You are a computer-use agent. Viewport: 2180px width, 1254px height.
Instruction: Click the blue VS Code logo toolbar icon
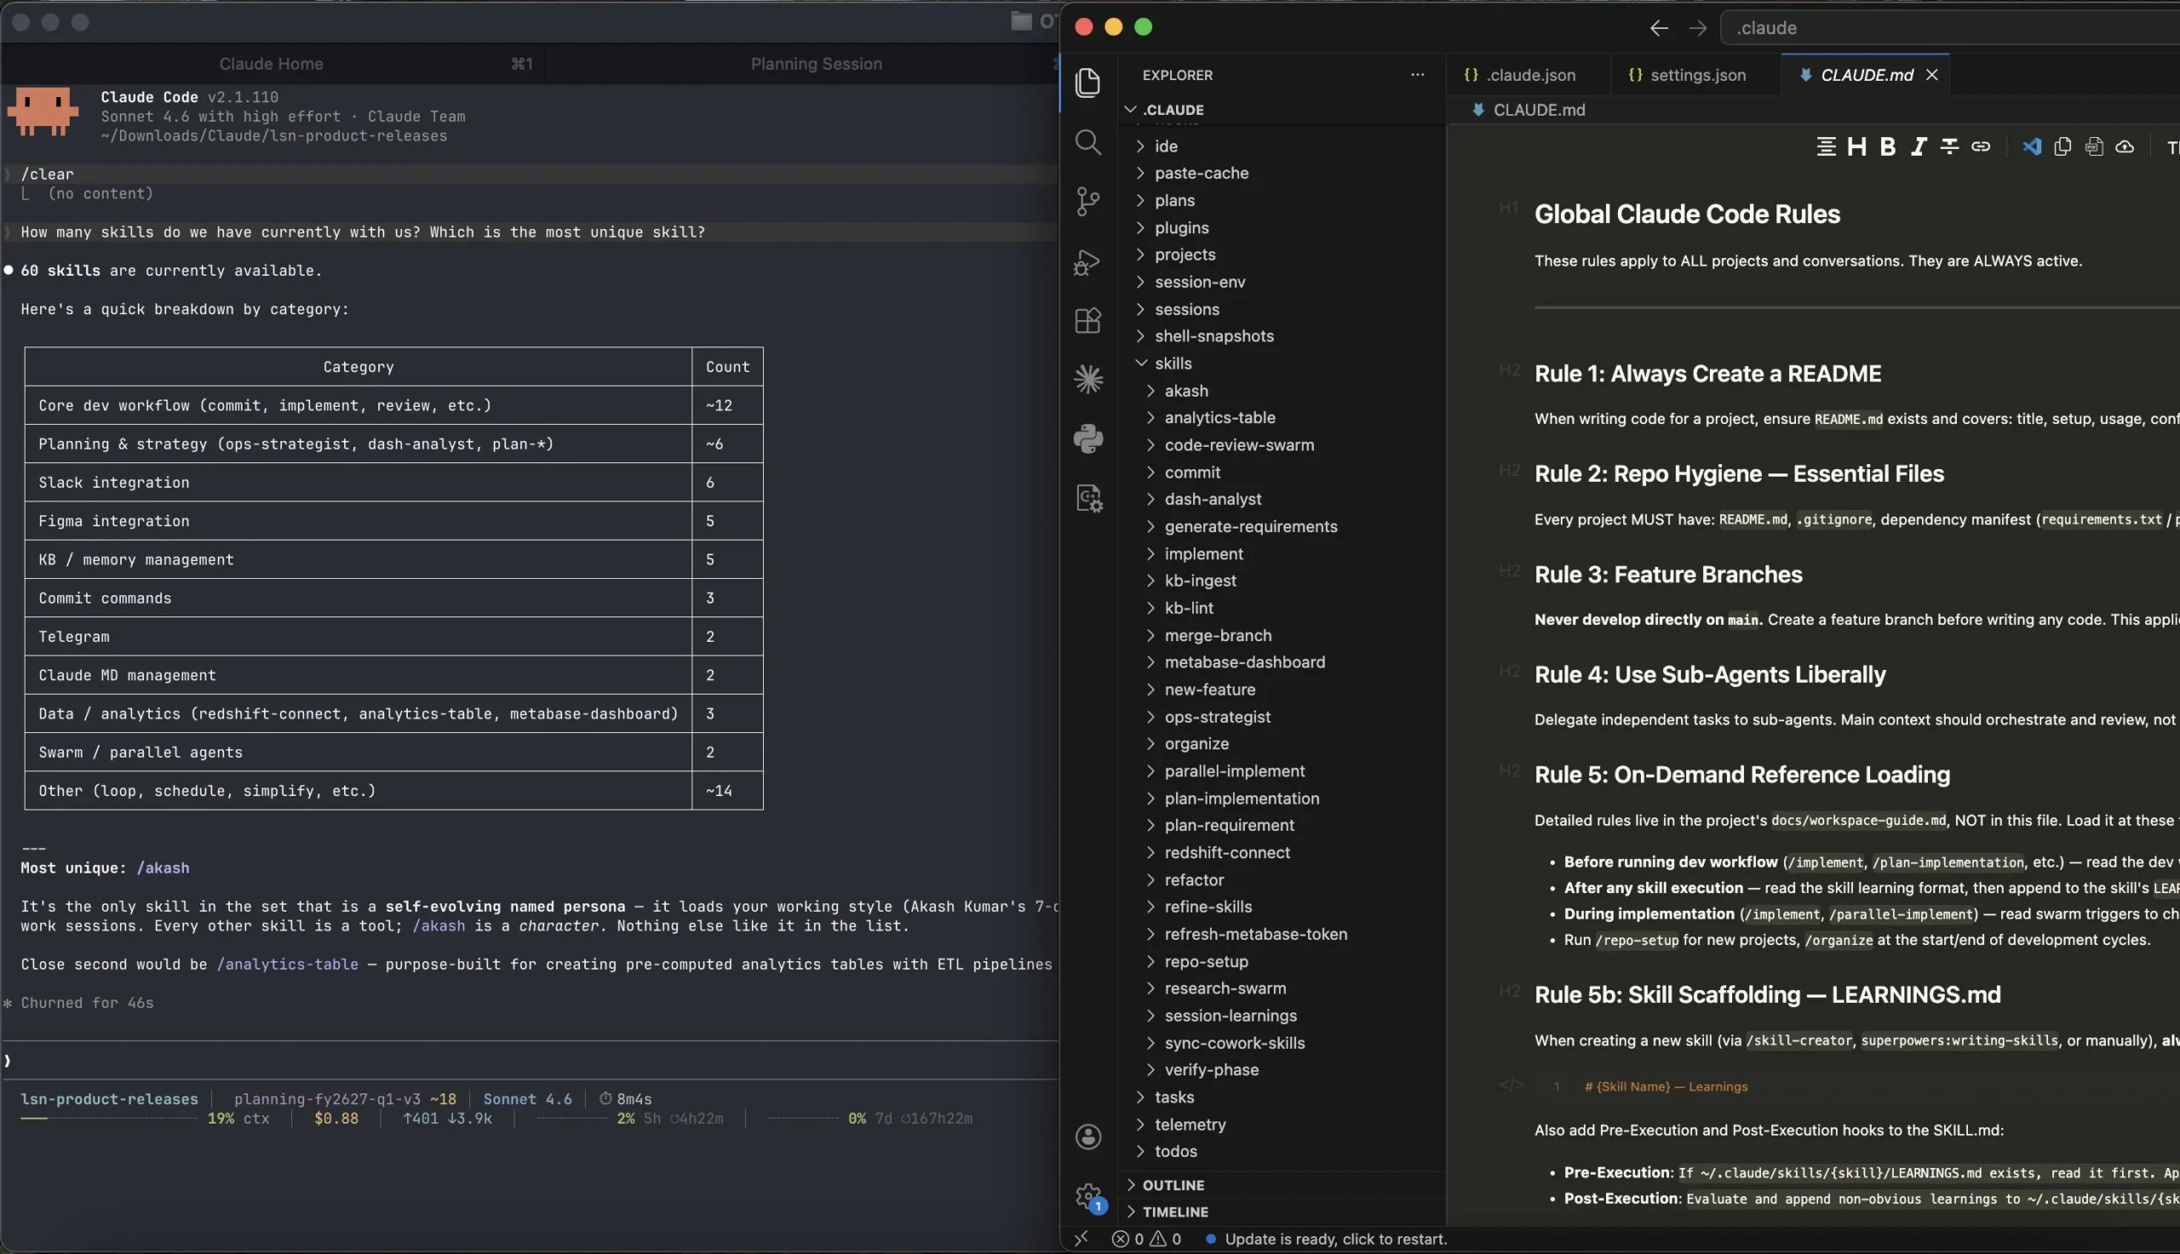click(2032, 147)
